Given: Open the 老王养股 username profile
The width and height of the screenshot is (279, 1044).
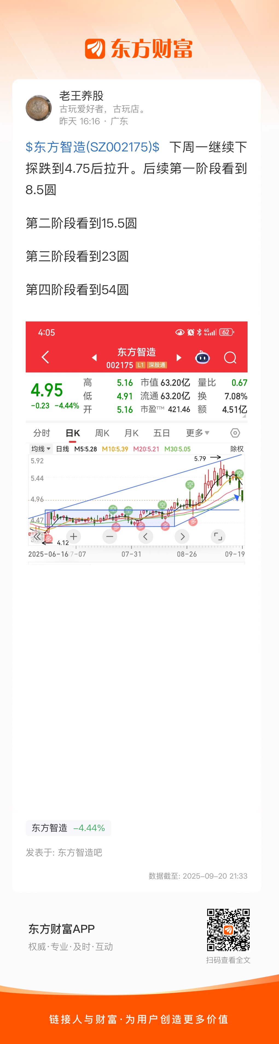Looking at the screenshot, I should (x=82, y=96).
